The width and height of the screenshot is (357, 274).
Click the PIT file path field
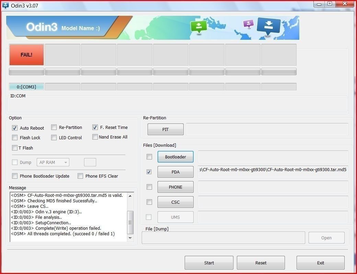click(x=267, y=129)
